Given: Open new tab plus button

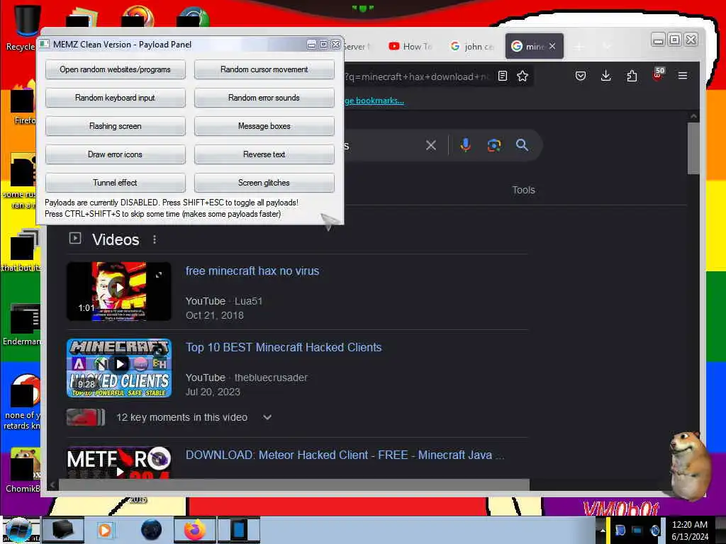Looking at the screenshot, I should pyautogui.click(x=579, y=46).
